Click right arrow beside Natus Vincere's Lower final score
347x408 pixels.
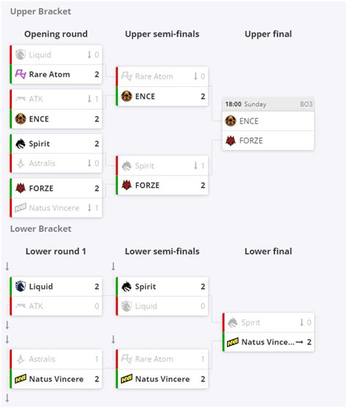(299, 342)
